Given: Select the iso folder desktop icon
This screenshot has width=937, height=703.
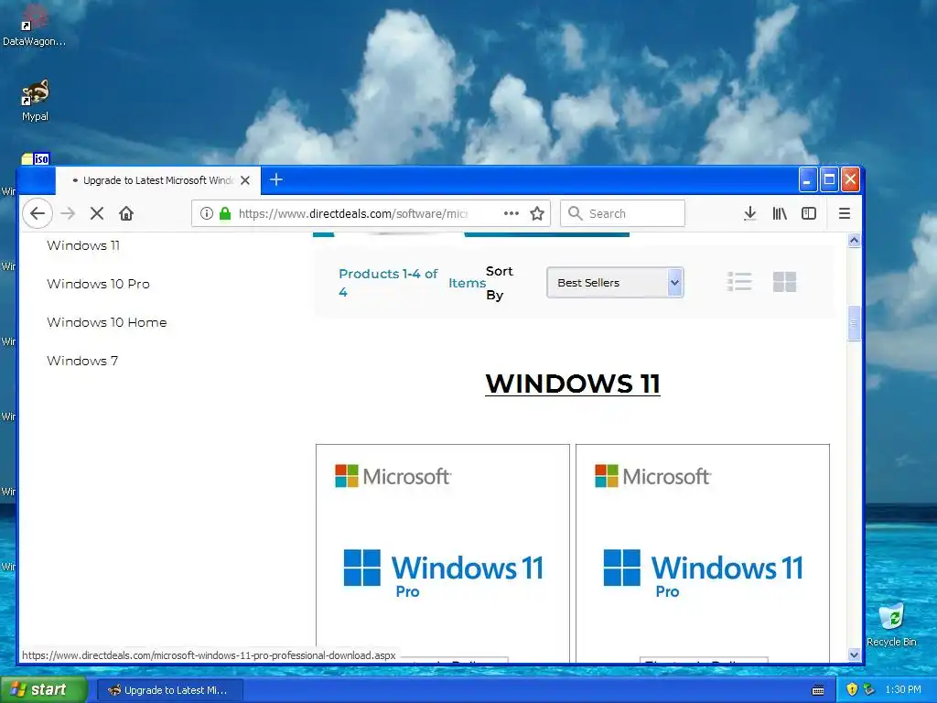Looking at the screenshot, I should point(36,158).
